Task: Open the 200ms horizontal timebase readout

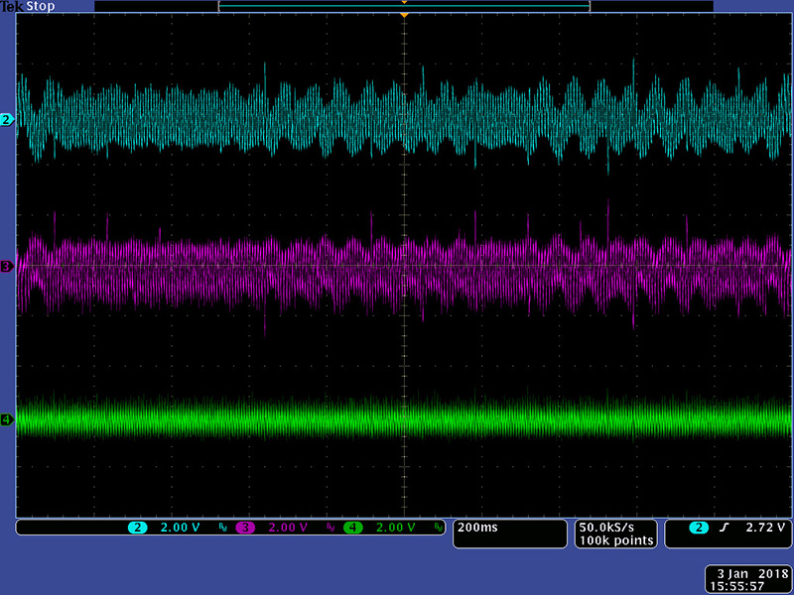Action: (478, 528)
